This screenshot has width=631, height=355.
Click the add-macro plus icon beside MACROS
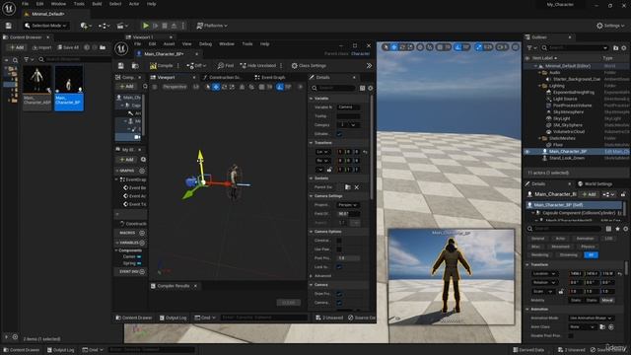pos(142,233)
